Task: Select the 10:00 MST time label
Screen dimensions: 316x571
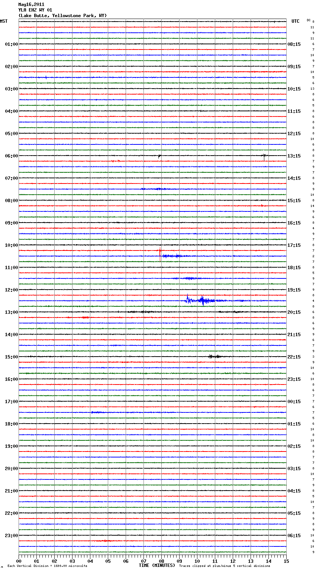Action: click(12, 245)
